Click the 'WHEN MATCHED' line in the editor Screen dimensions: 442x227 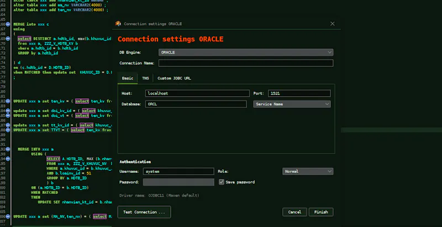coord(44,192)
